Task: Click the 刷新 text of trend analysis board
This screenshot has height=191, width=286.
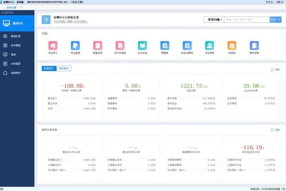Action: pyautogui.click(x=277, y=130)
